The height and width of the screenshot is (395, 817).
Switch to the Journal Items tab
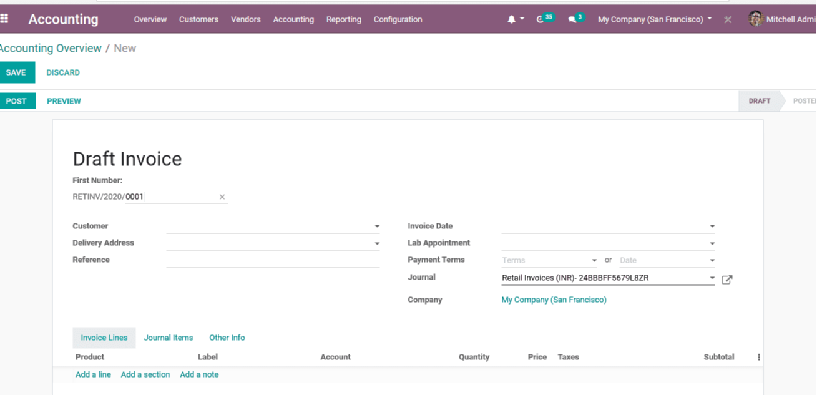coord(169,338)
